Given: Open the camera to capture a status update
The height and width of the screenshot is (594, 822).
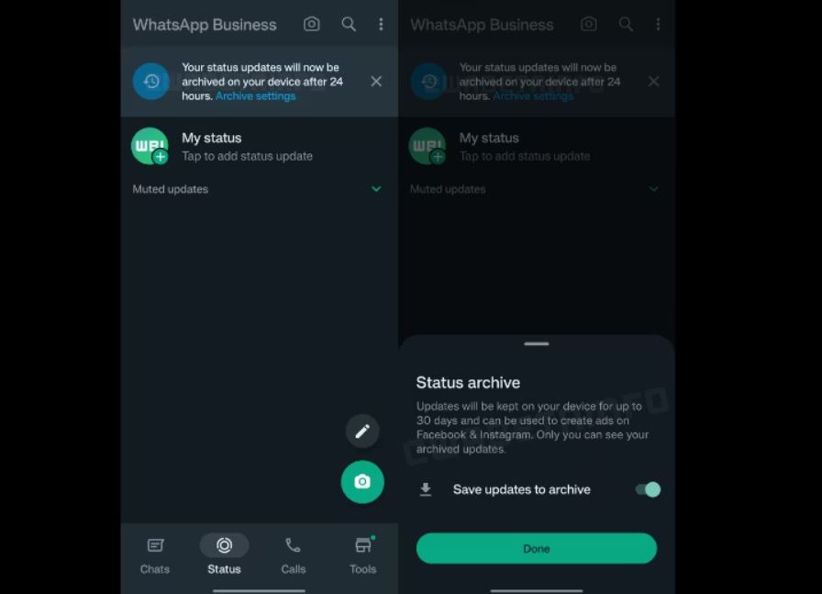Looking at the screenshot, I should click(362, 482).
